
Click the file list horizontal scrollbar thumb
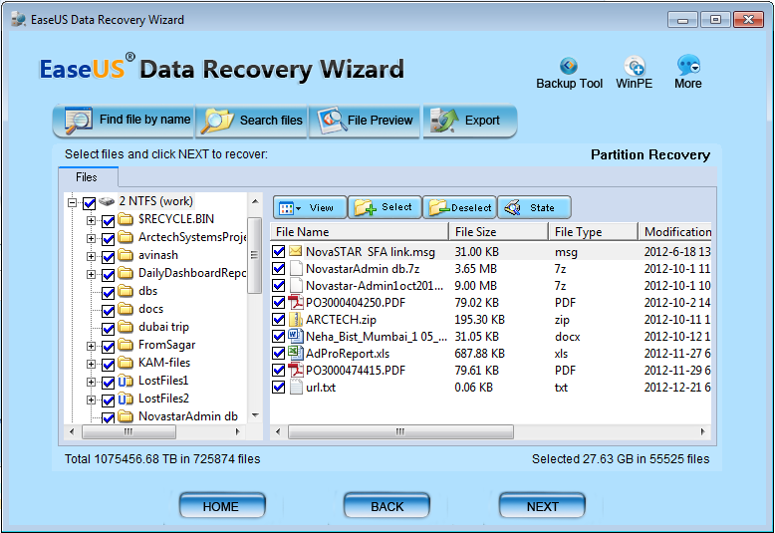tap(400, 431)
